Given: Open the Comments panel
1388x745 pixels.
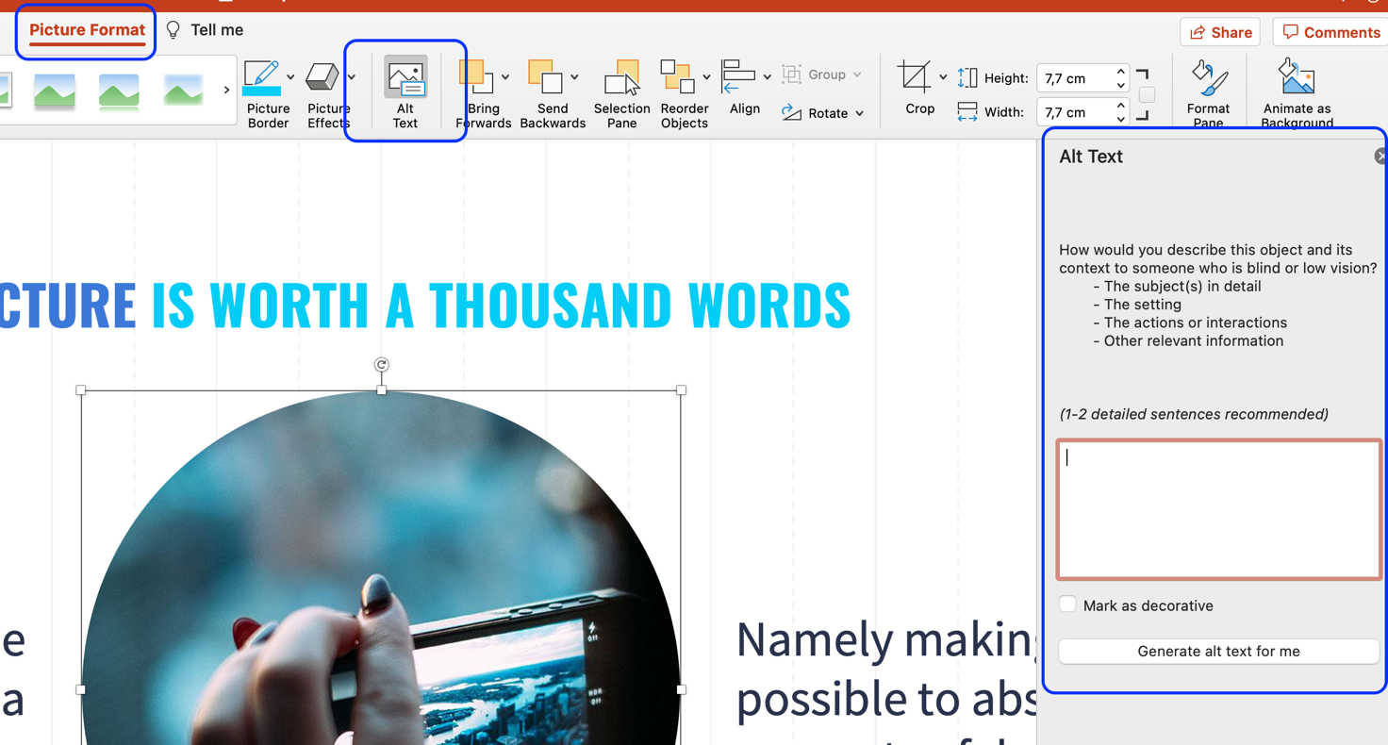Looking at the screenshot, I should [x=1330, y=31].
